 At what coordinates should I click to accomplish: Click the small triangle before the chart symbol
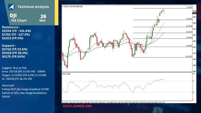[63, 6]
